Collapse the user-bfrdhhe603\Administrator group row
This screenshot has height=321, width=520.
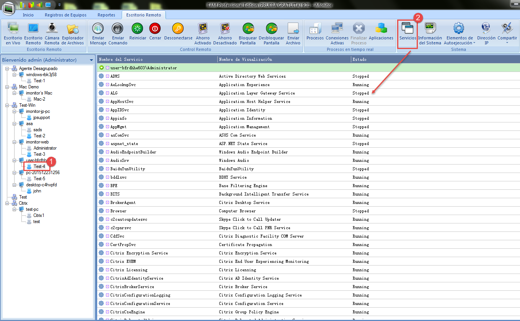(x=101, y=68)
